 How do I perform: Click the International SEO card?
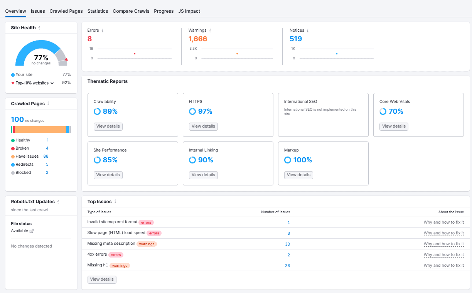tap(323, 115)
